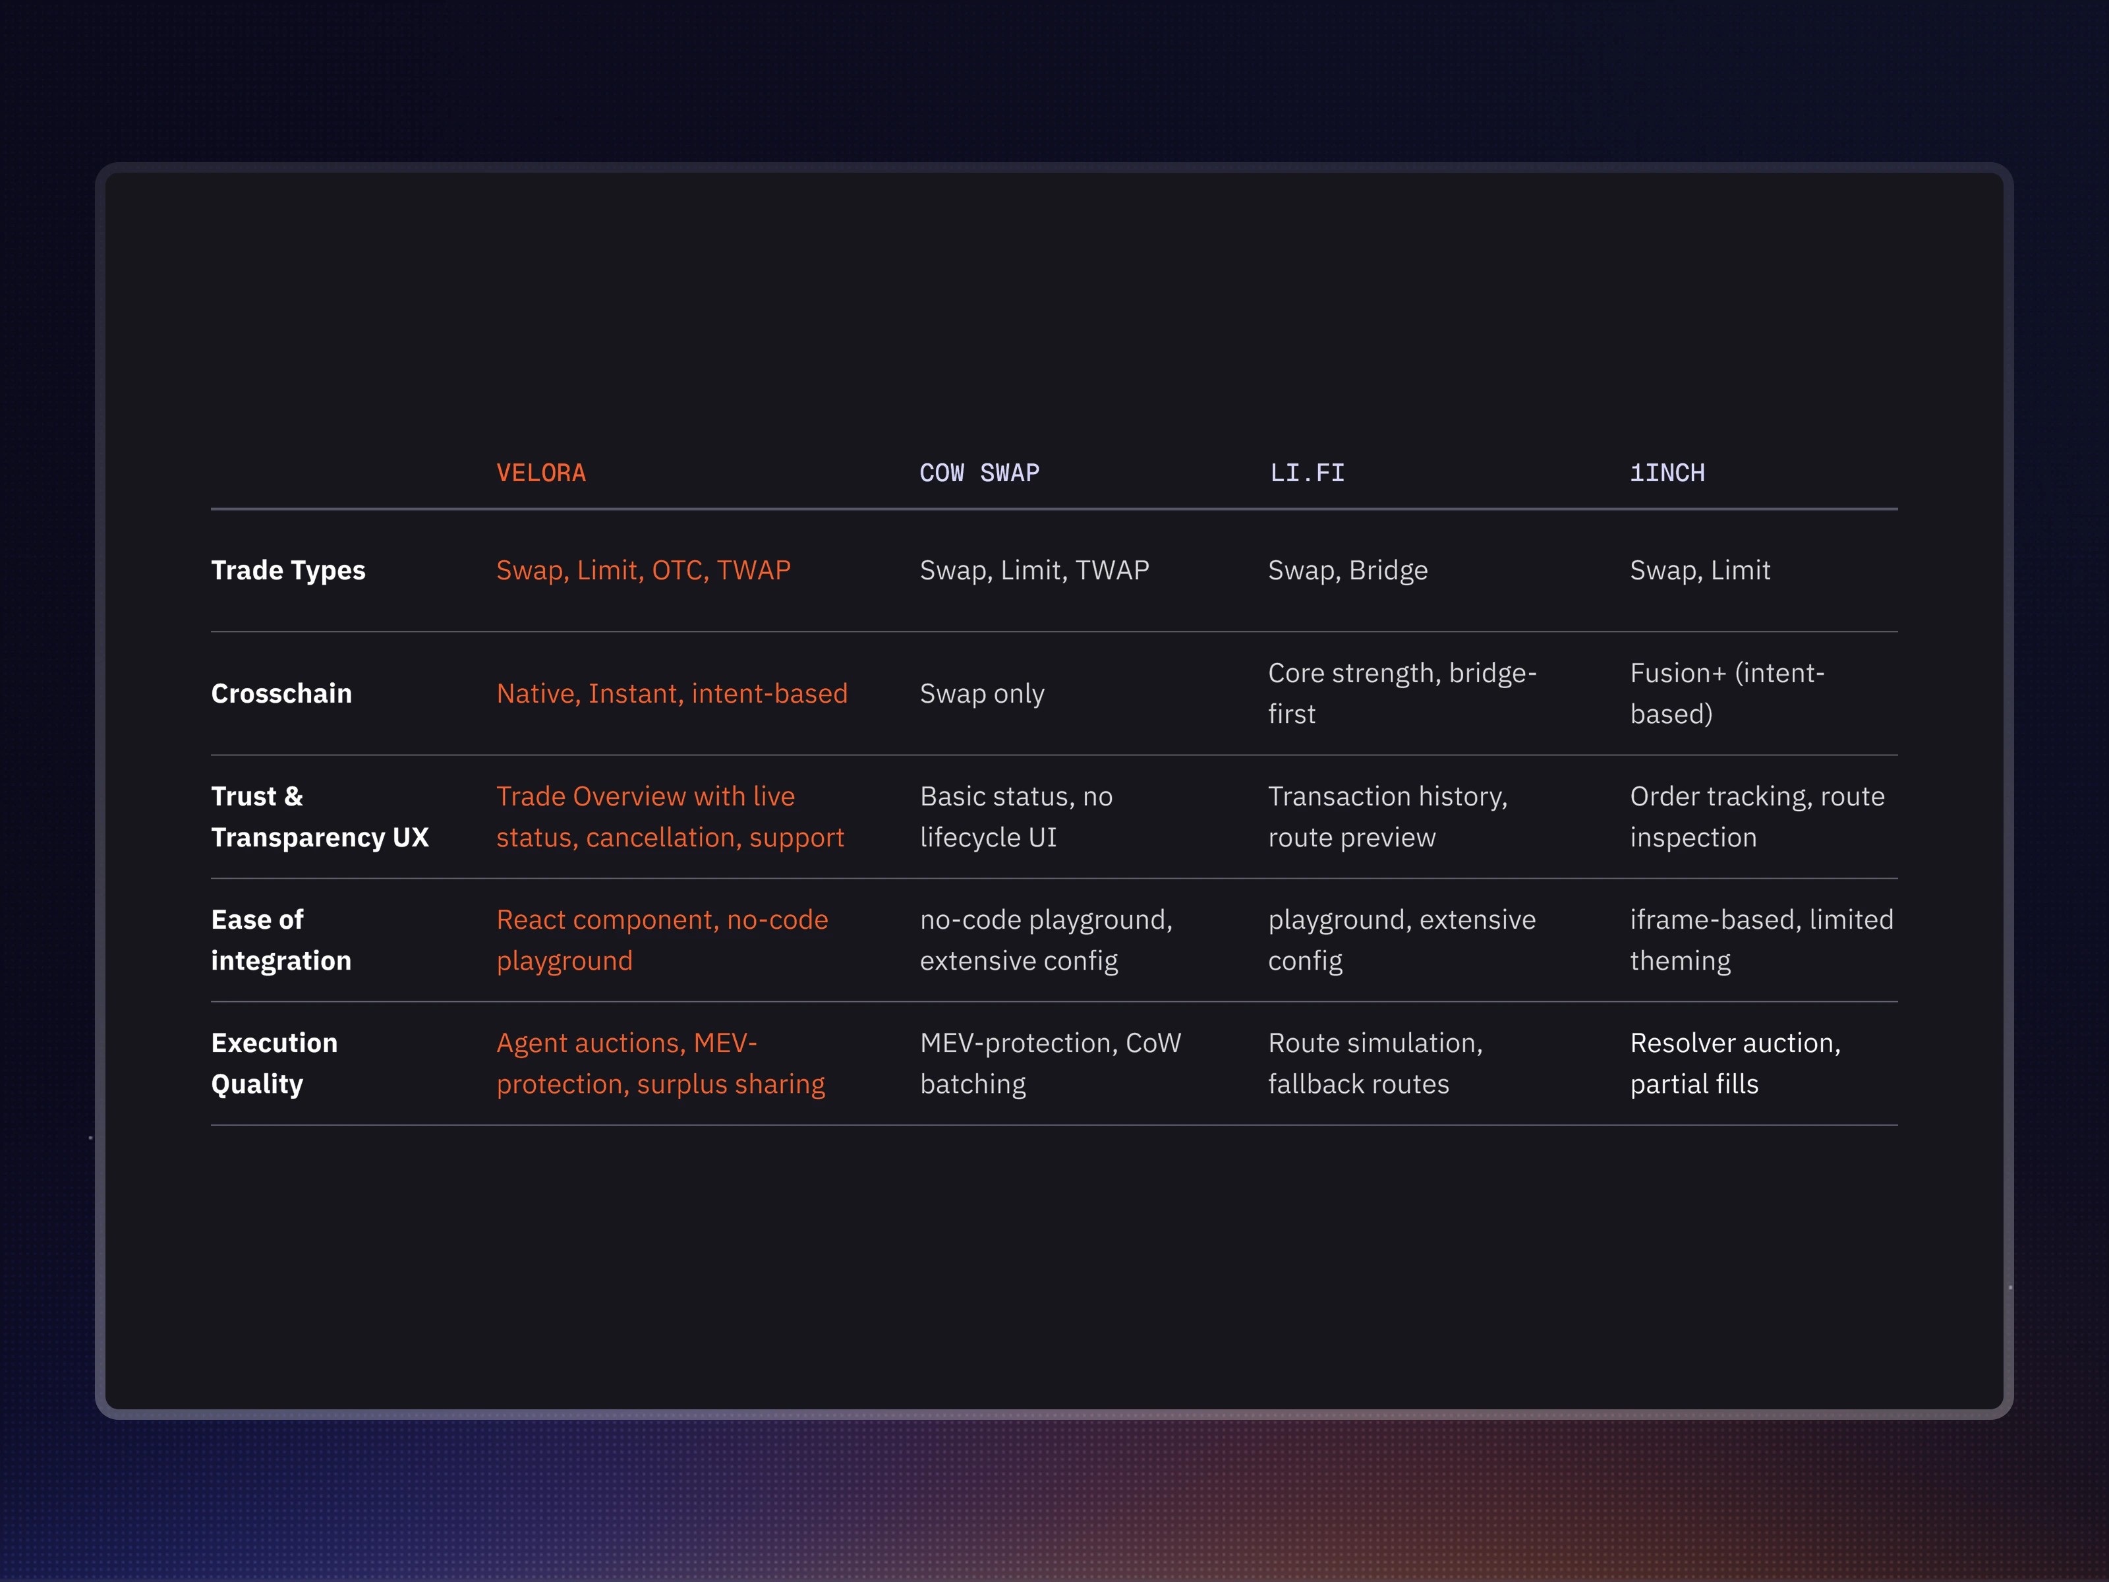Select the Ease of integration label
This screenshot has height=1582, width=2109.
click(281, 939)
